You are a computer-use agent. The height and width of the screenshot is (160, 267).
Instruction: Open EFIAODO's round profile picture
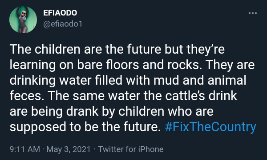23,20
